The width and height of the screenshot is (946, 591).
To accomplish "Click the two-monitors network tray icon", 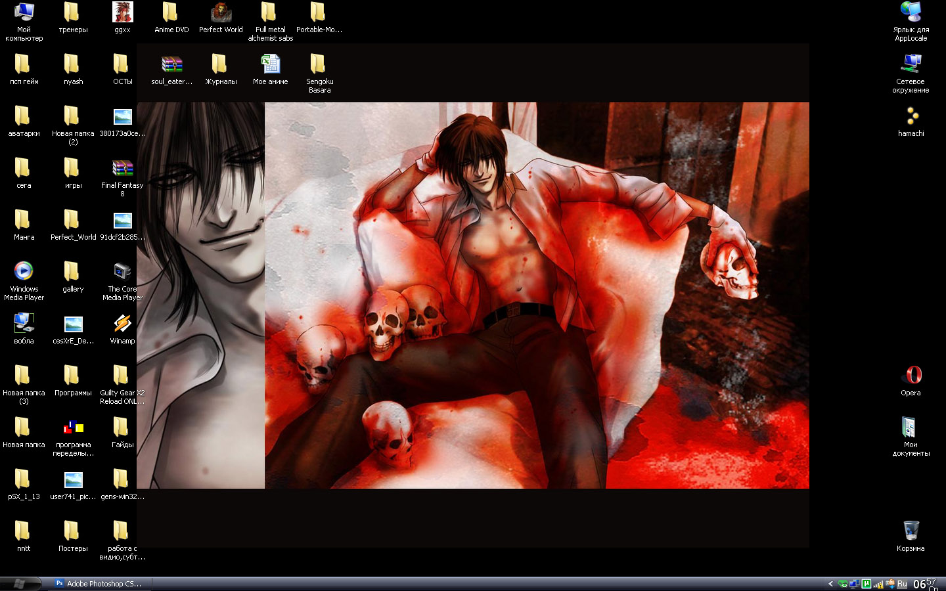I will pos(855,584).
